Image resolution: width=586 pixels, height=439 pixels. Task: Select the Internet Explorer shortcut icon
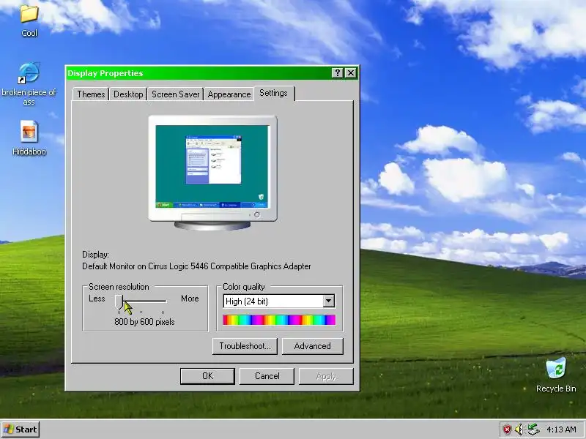click(x=29, y=72)
